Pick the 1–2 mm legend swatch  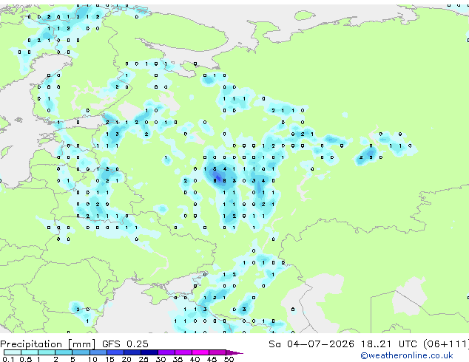coord(47,352)
